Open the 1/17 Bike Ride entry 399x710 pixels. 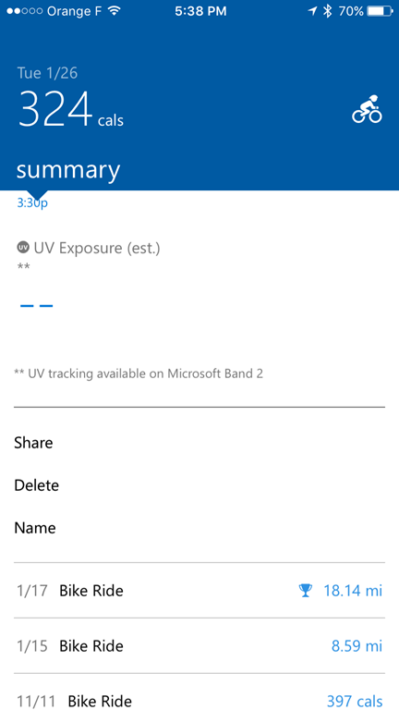click(199, 591)
